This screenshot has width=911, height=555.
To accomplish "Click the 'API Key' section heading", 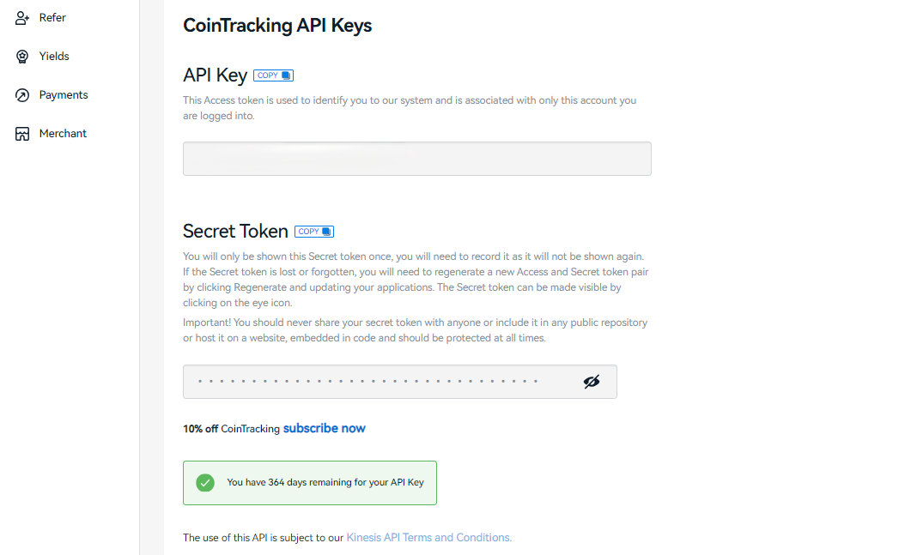I will [215, 75].
